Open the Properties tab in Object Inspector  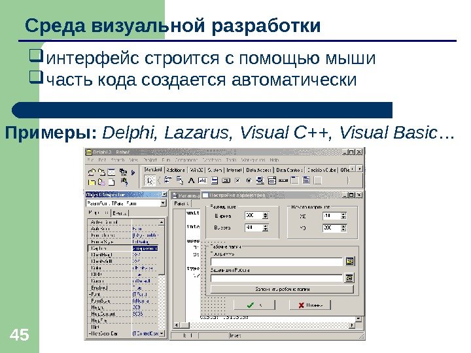click(98, 212)
